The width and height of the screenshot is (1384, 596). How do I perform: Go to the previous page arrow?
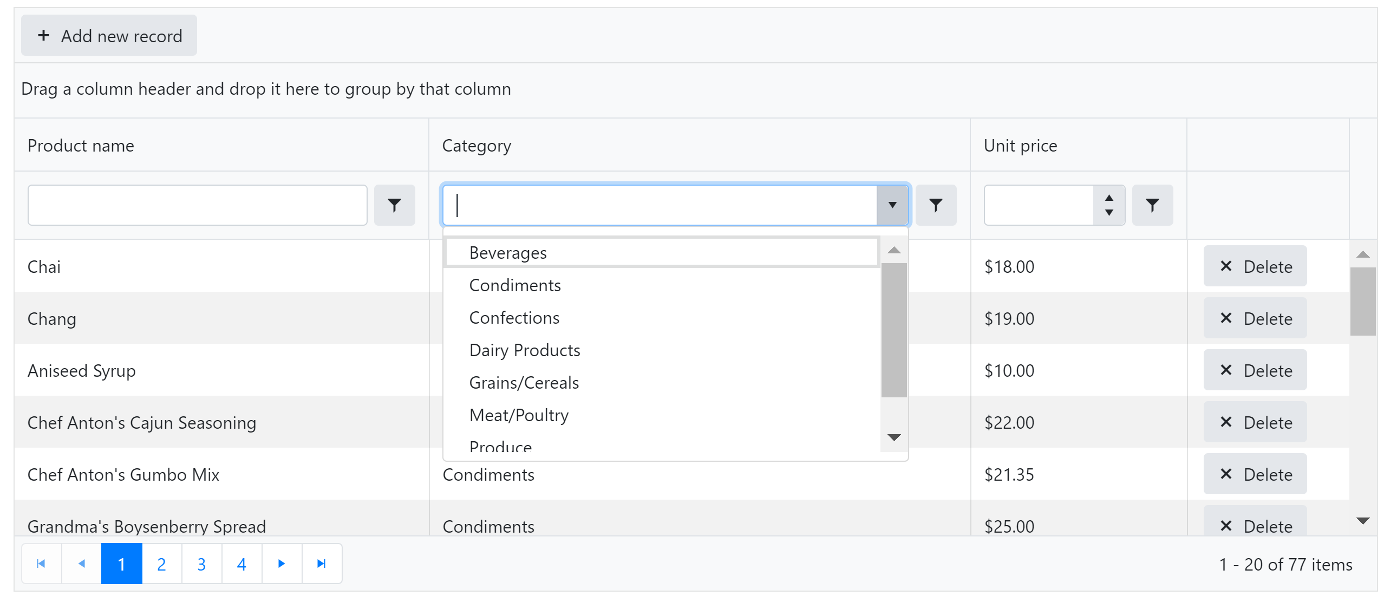pos(81,564)
